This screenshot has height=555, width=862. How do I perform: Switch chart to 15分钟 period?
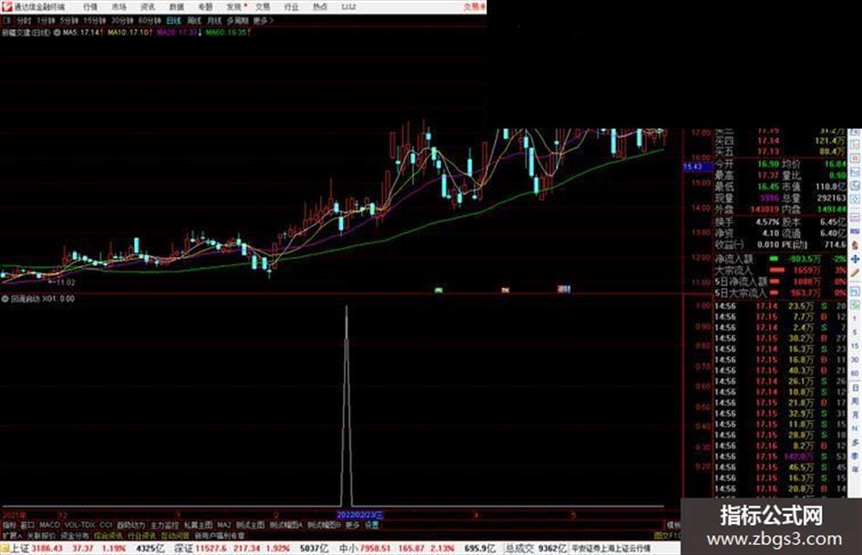95,20
